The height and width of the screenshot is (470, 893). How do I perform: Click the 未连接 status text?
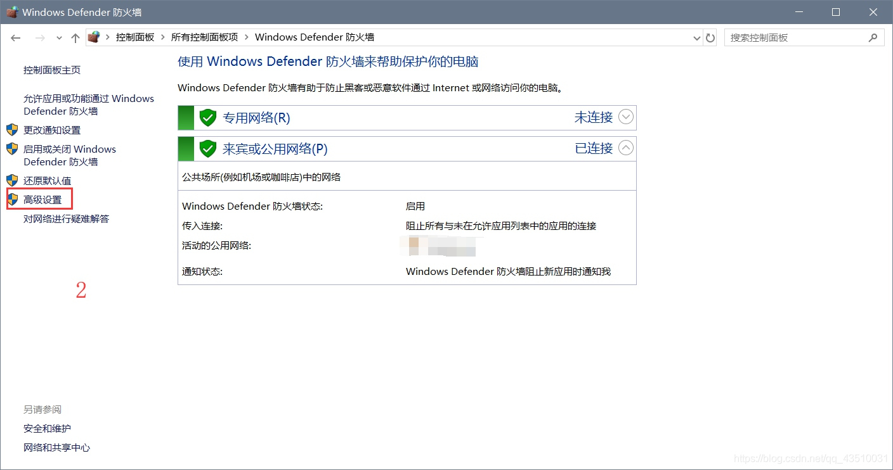594,117
